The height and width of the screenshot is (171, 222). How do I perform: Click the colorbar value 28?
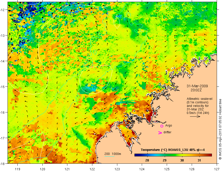click(x=147, y=160)
